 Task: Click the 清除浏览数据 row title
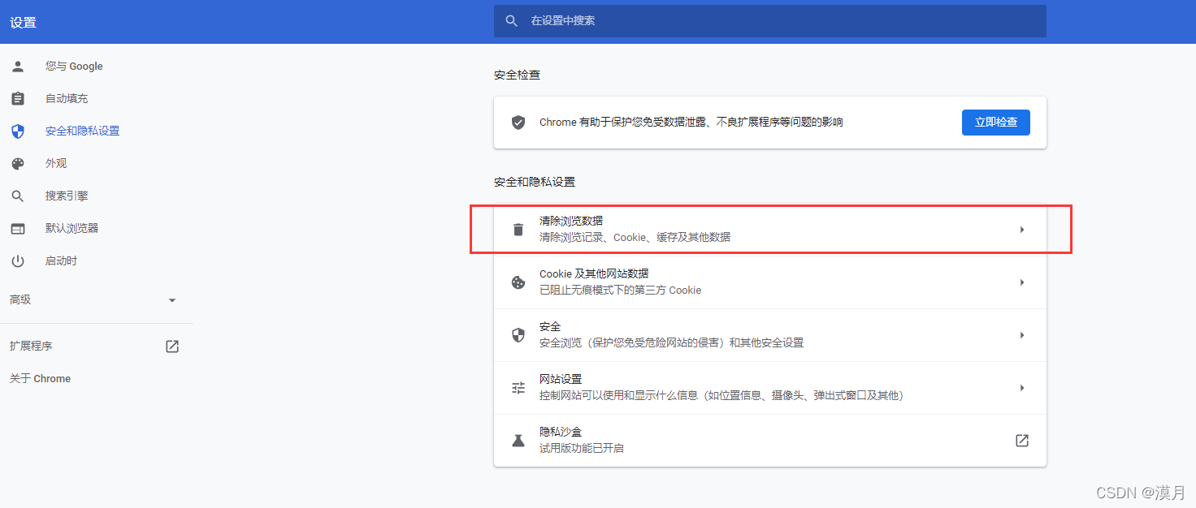pos(571,221)
